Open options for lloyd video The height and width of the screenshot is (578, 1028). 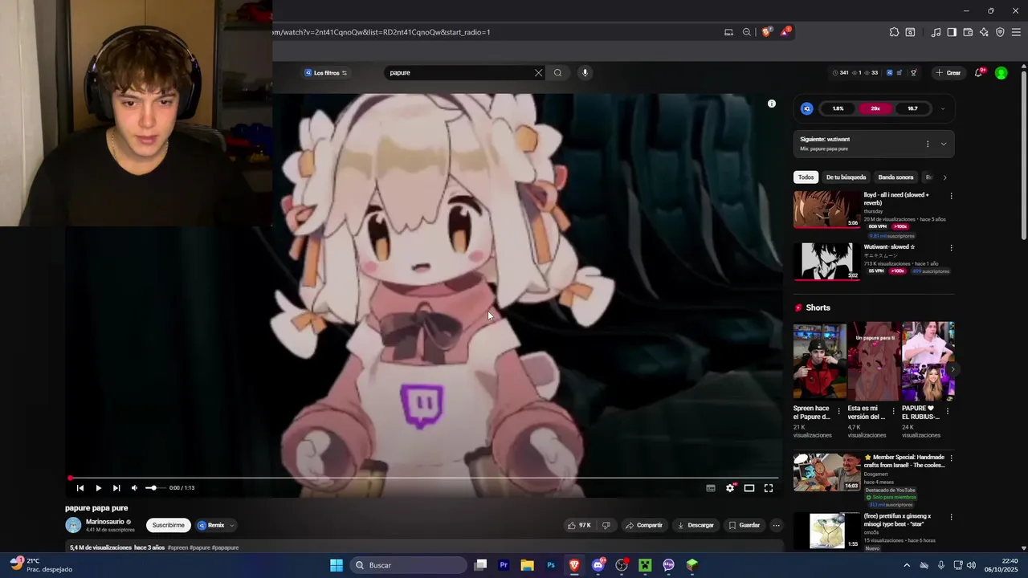(951, 196)
